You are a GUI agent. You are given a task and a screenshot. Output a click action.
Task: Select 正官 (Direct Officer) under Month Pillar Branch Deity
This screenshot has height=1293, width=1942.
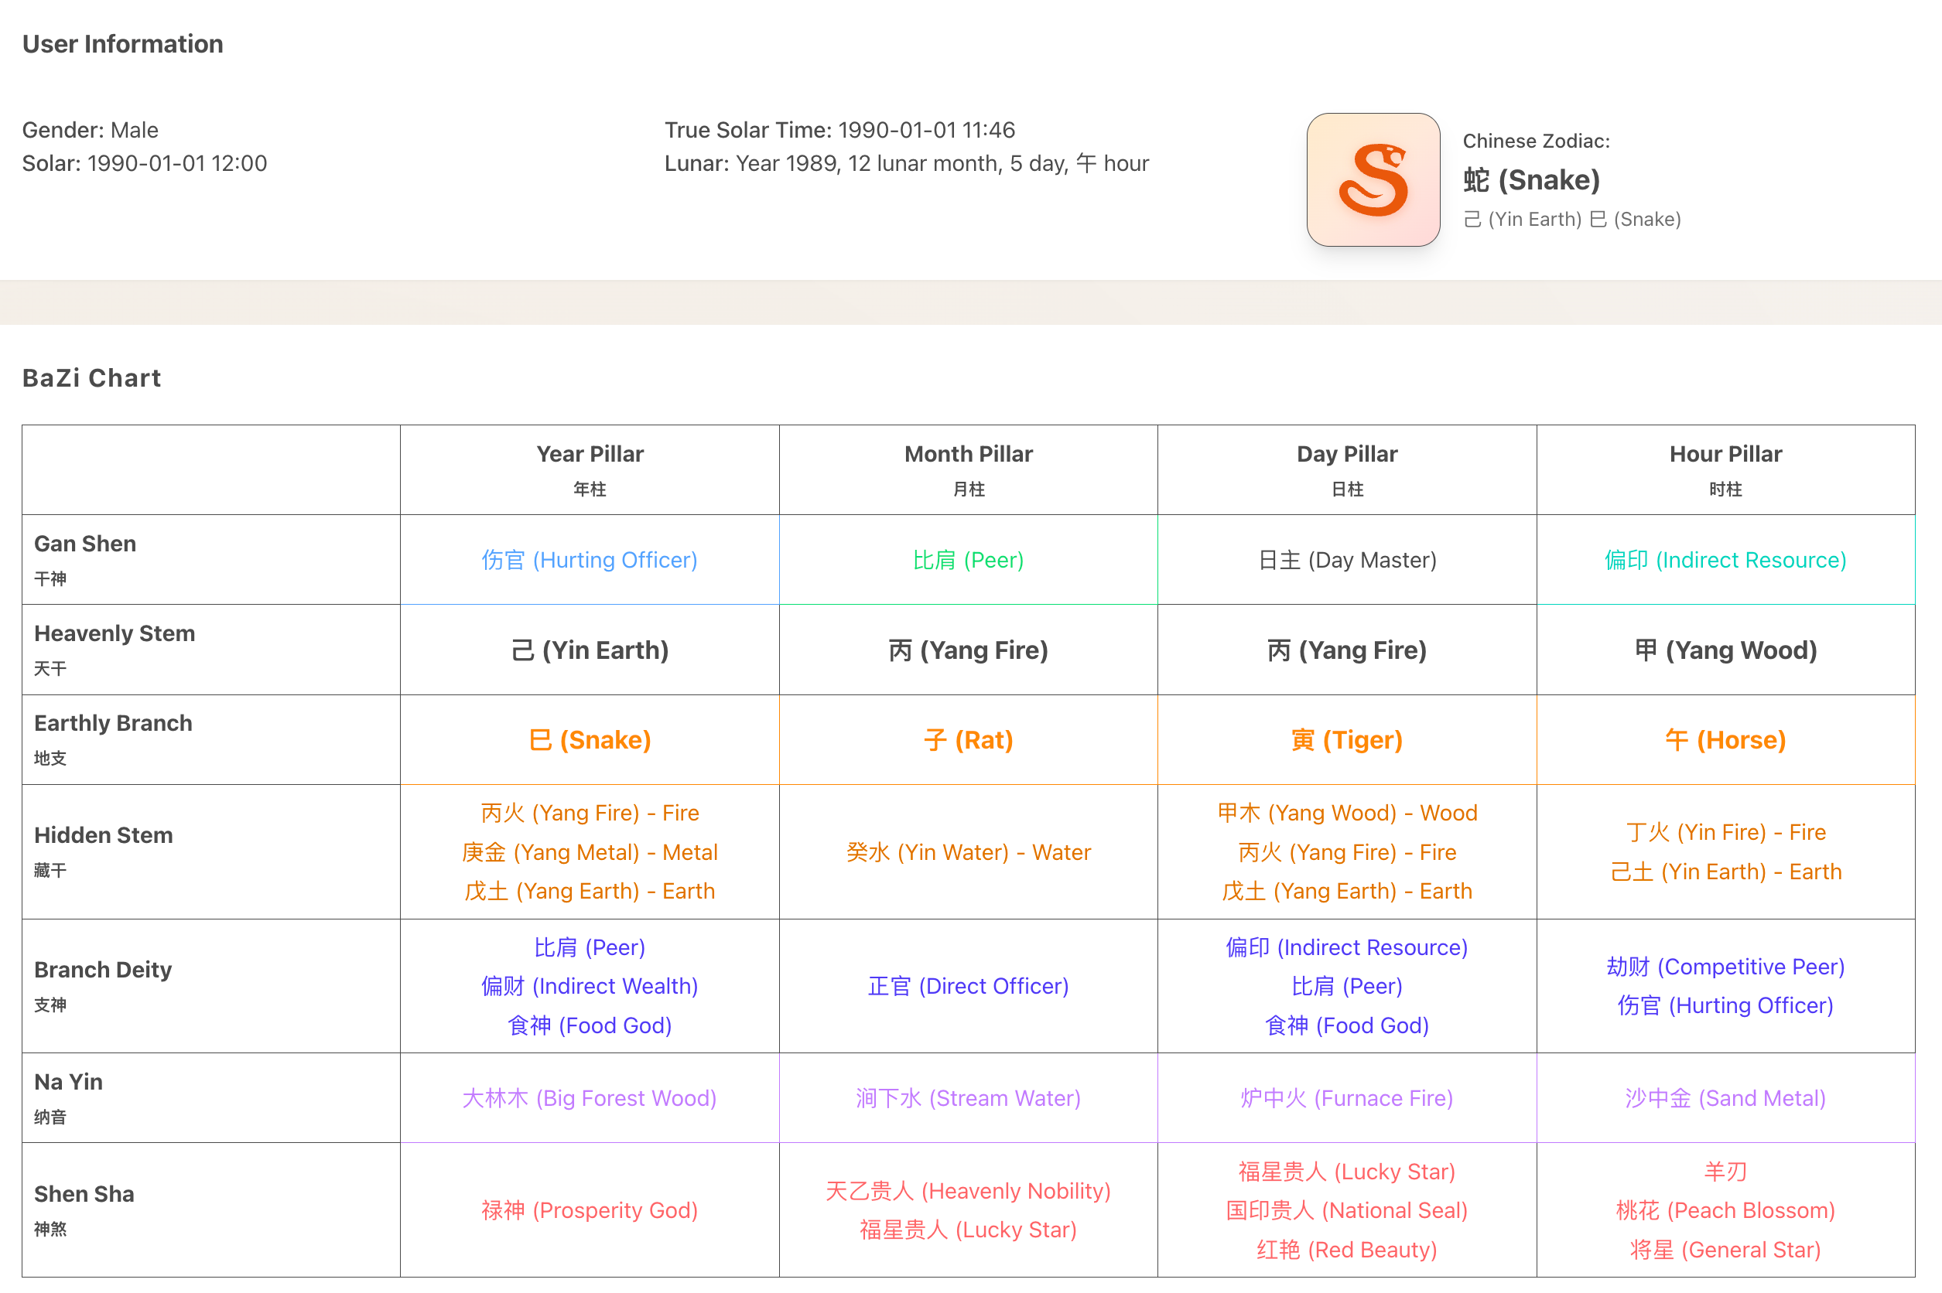click(x=968, y=985)
